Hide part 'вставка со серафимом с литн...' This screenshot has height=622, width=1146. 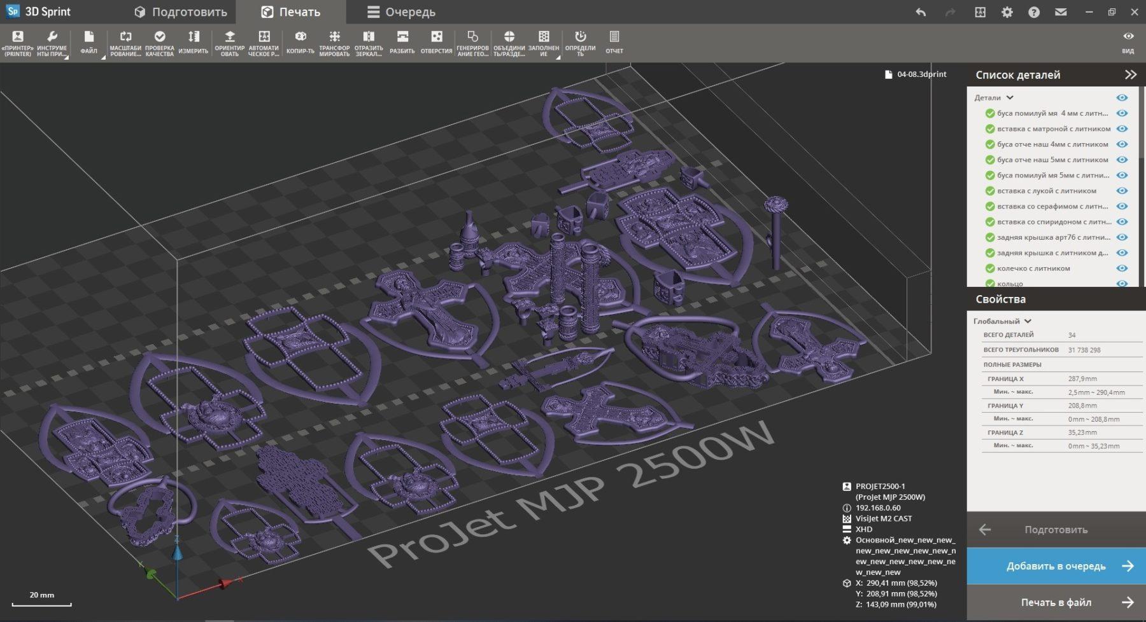click(1122, 206)
